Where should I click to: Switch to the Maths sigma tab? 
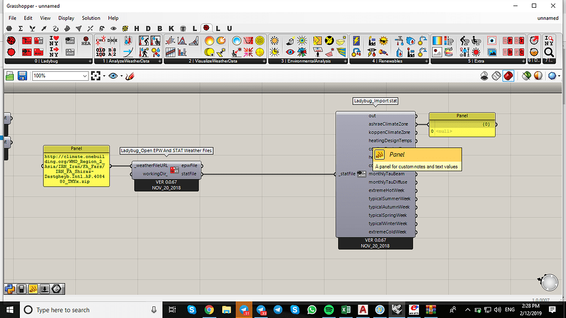[20, 29]
